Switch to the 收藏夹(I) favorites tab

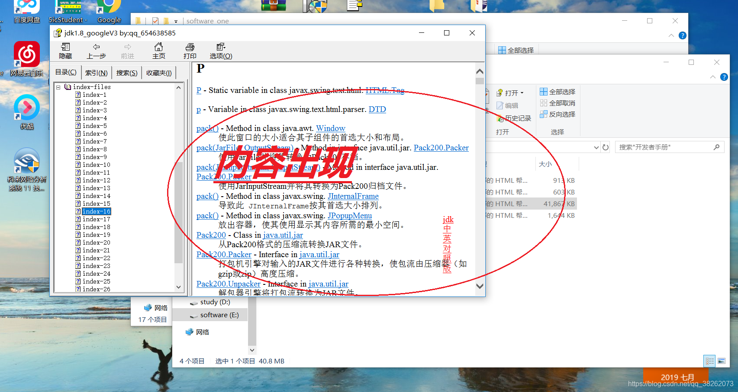coord(159,73)
